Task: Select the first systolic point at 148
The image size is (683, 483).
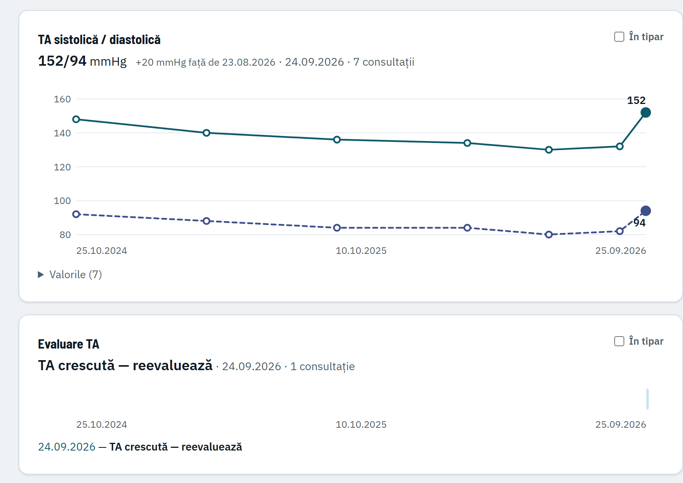Action: point(76,119)
